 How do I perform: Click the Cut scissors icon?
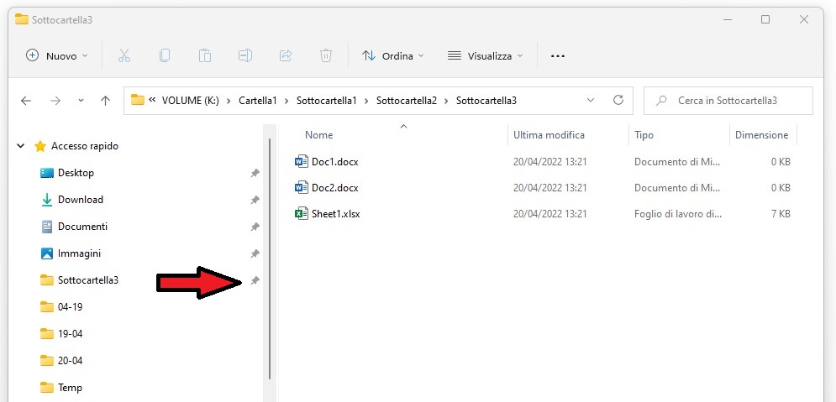[x=124, y=55]
